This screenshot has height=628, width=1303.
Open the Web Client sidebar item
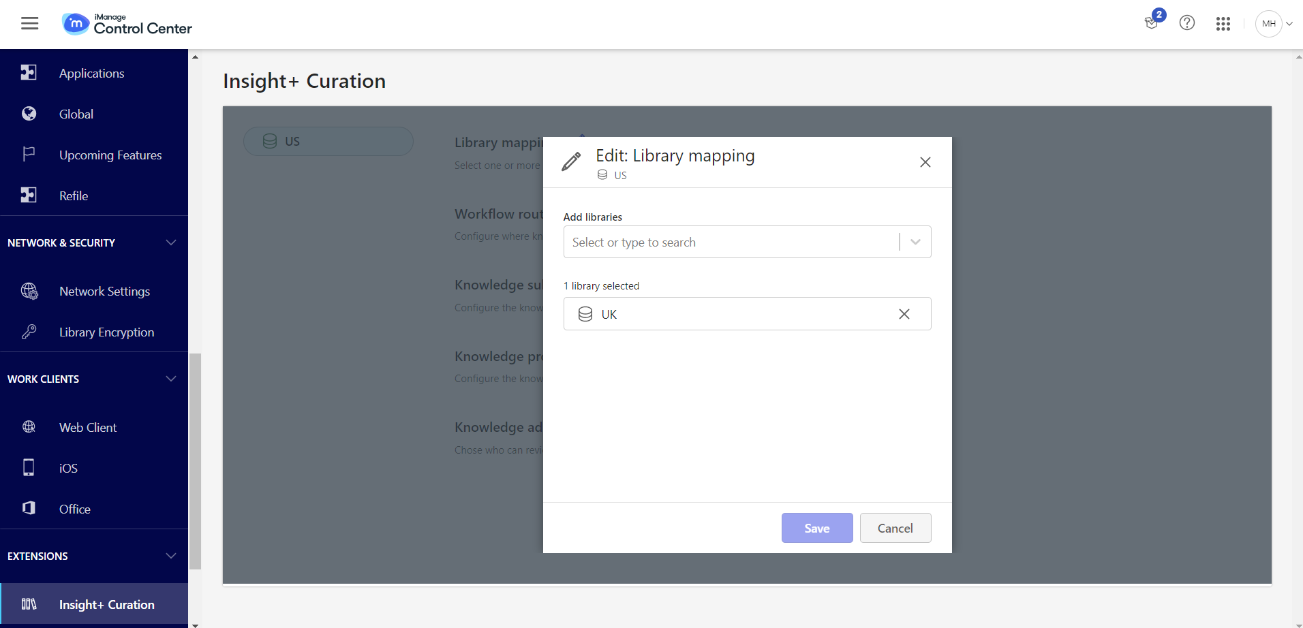click(x=88, y=428)
